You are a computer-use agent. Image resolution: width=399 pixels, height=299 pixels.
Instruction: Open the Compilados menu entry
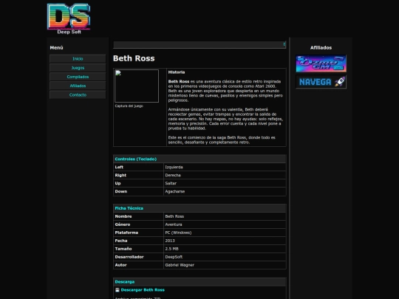click(x=78, y=77)
